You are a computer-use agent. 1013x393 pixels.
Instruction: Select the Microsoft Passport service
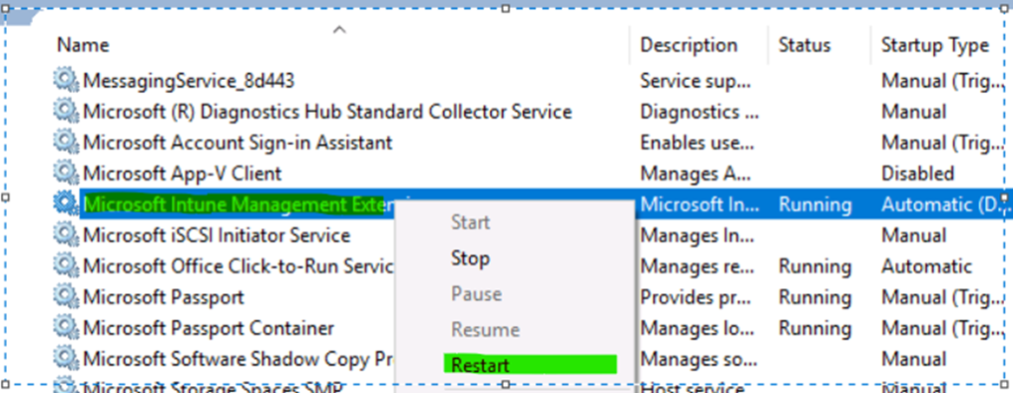click(x=163, y=297)
